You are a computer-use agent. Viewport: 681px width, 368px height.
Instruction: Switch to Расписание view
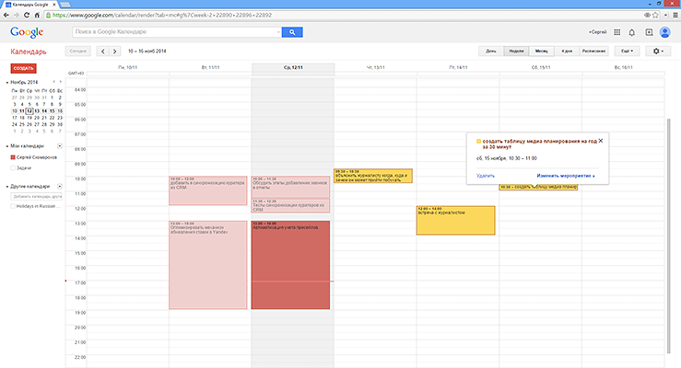[x=593, y=52]
